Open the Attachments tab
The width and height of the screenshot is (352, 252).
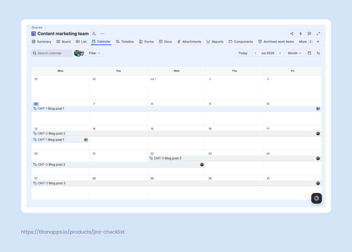click(x=189, y=42)
